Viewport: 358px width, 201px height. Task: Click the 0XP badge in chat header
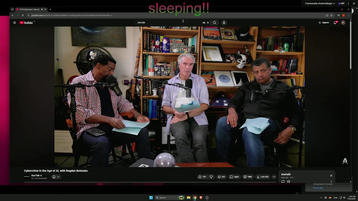pos(341,4)
